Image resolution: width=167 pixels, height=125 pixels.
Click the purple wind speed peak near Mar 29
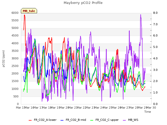(x=141, y=15)
